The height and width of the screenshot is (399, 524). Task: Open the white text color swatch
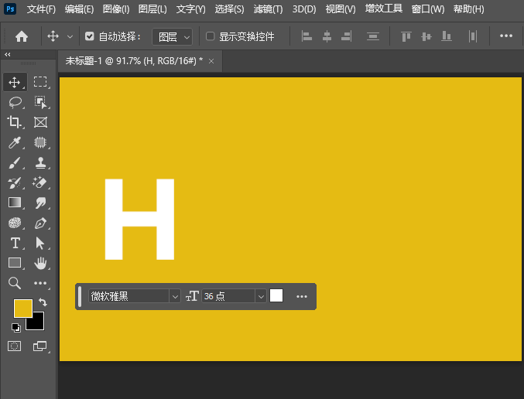tap(276, 295)
